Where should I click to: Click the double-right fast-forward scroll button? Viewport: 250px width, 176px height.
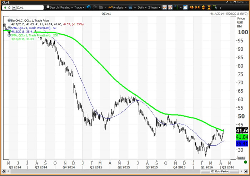click(246, 171)
